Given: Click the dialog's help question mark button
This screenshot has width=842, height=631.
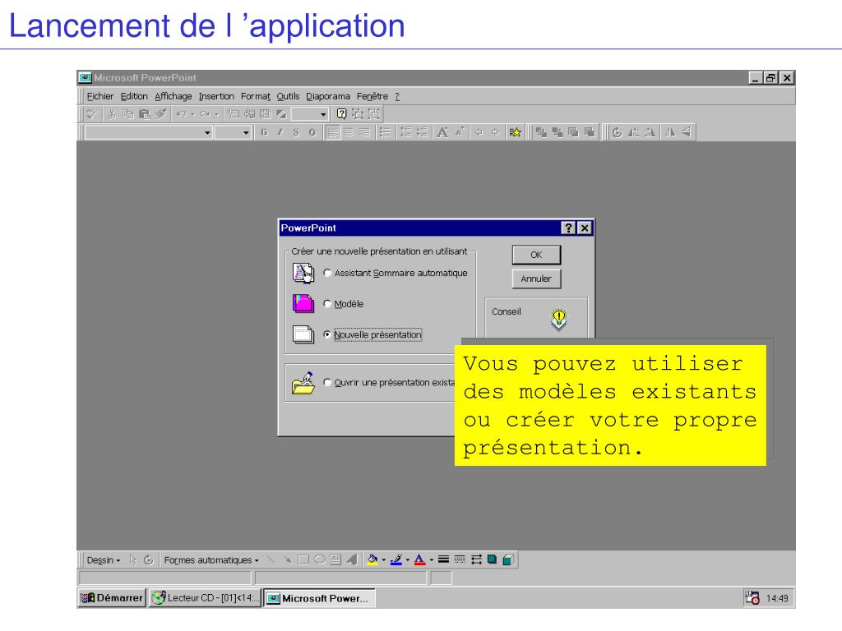Looking at the screenshot, I should click(568, 228).
